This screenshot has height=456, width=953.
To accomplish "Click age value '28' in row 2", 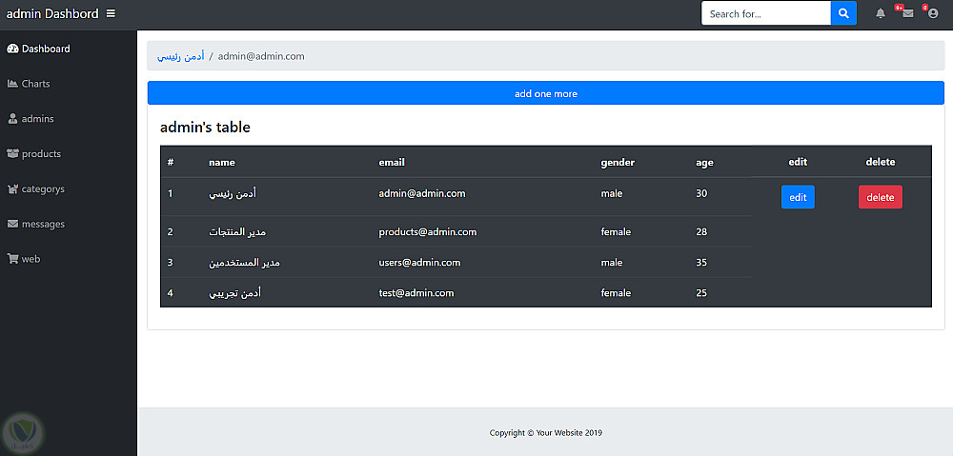I will pos(701,232).
